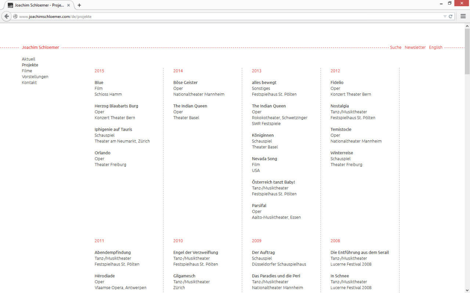Image resolution: width=470 pixels, height=293 pixels.
Task: Open the alles bewegt project
Action: [264, 82]
